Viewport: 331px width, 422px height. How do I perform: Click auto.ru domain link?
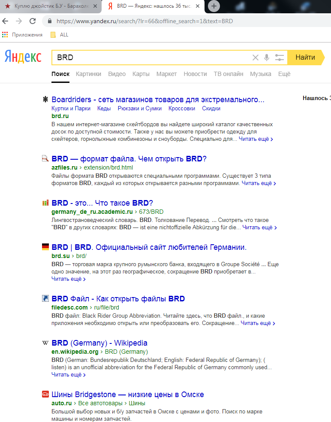tap(62, 403)
